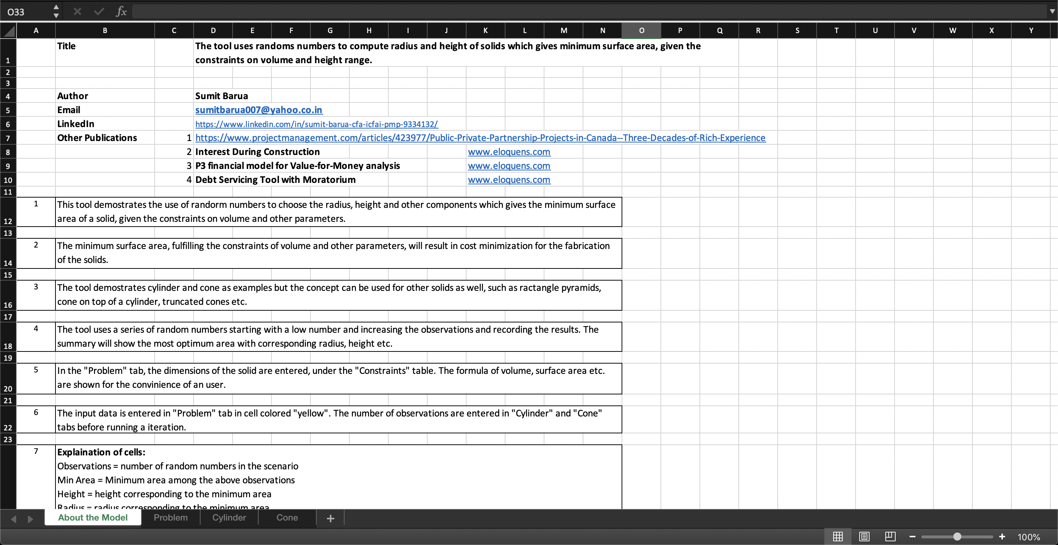Viewport: 1058px width, 545px height.
Task: Select row 12 header
Action: [8, 212]
